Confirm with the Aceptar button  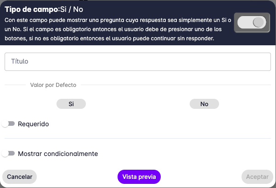[257, 177]
